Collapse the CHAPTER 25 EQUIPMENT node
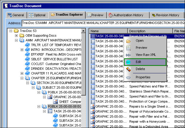Image resolution: width=185 pixels, height=128 pixels. pos(22,78)
